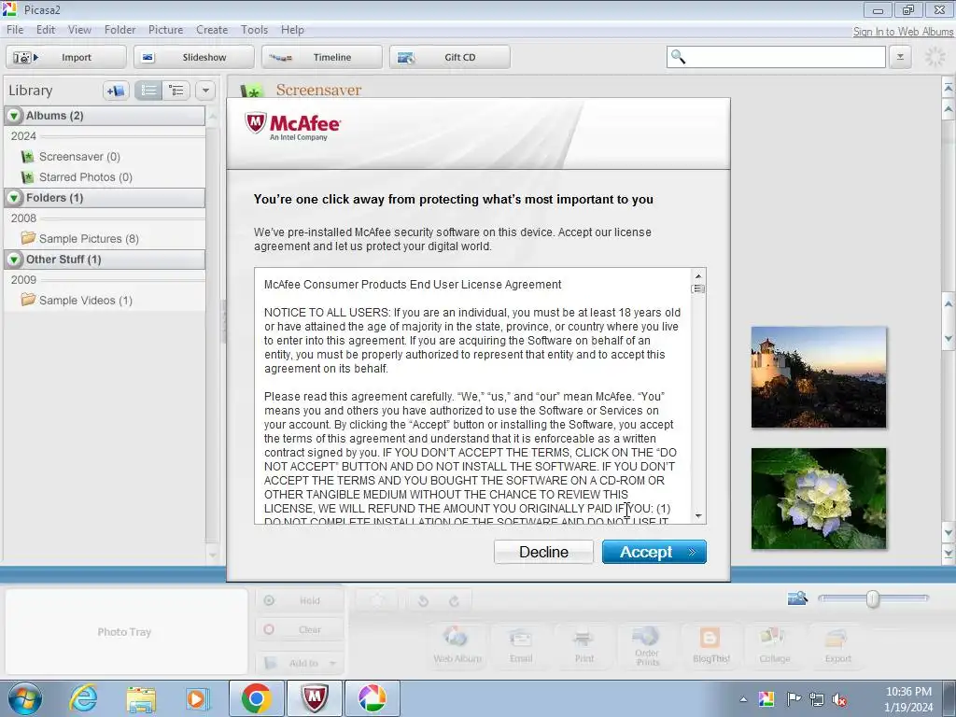This screenshot has height=717, width=956.
Task: Collapse the Albums (2) section
Action: click(x=14, y=115)
